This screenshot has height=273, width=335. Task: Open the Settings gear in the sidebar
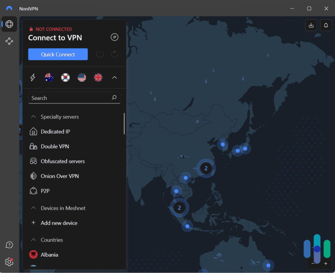[9, 262]
